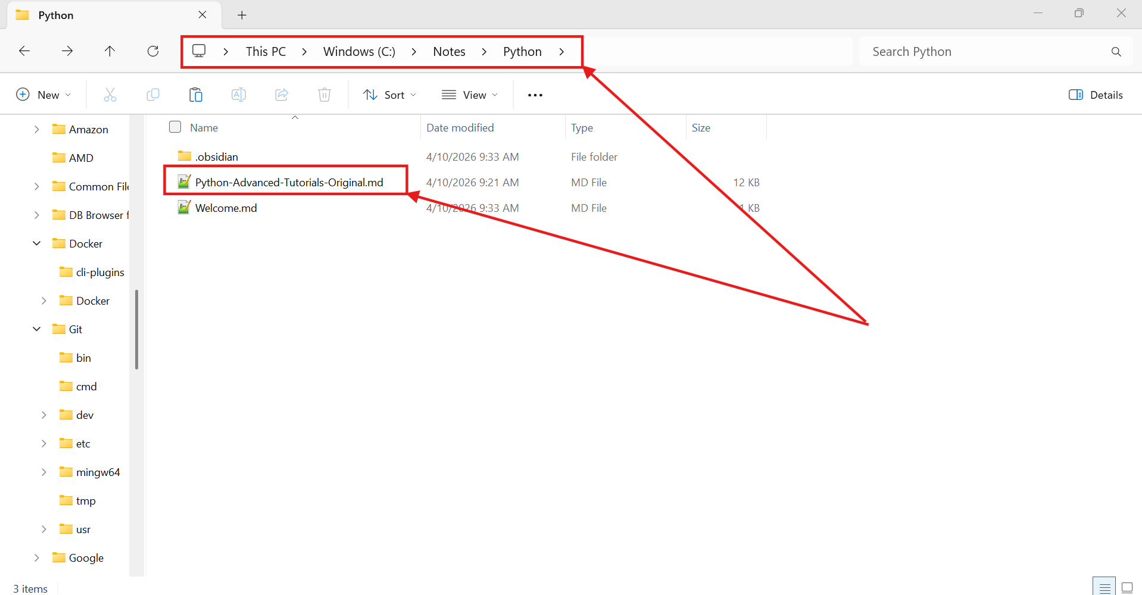Image resolution: width=1142 pixels, height=595 pixels.
Task: Tick the select-all checkbox above Name column
Action: click(x=174, y=127)
